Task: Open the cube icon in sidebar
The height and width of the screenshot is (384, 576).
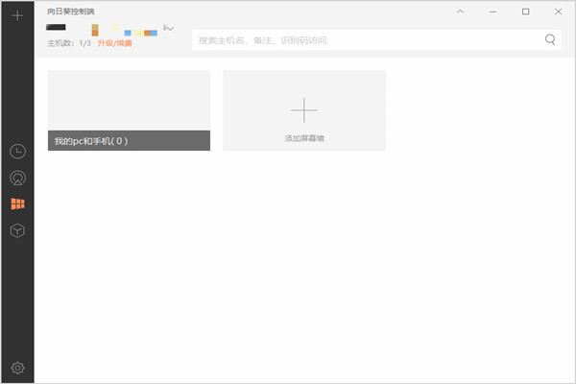Action: coord(17,231)
